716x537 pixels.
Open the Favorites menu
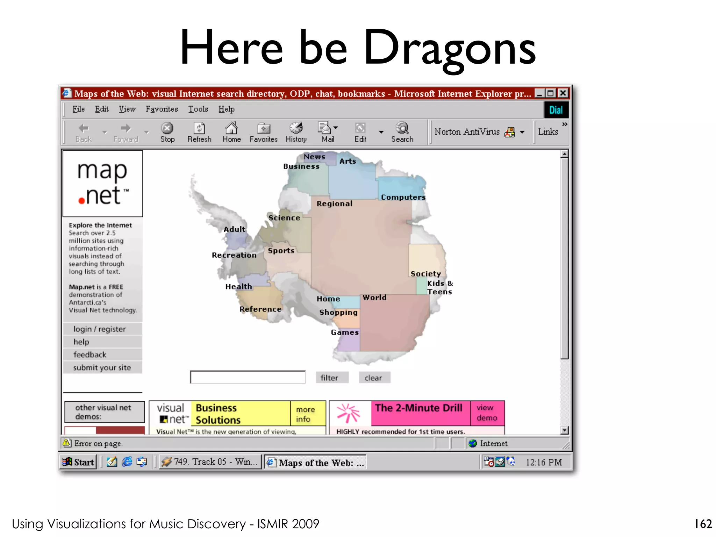click(162, 109)
